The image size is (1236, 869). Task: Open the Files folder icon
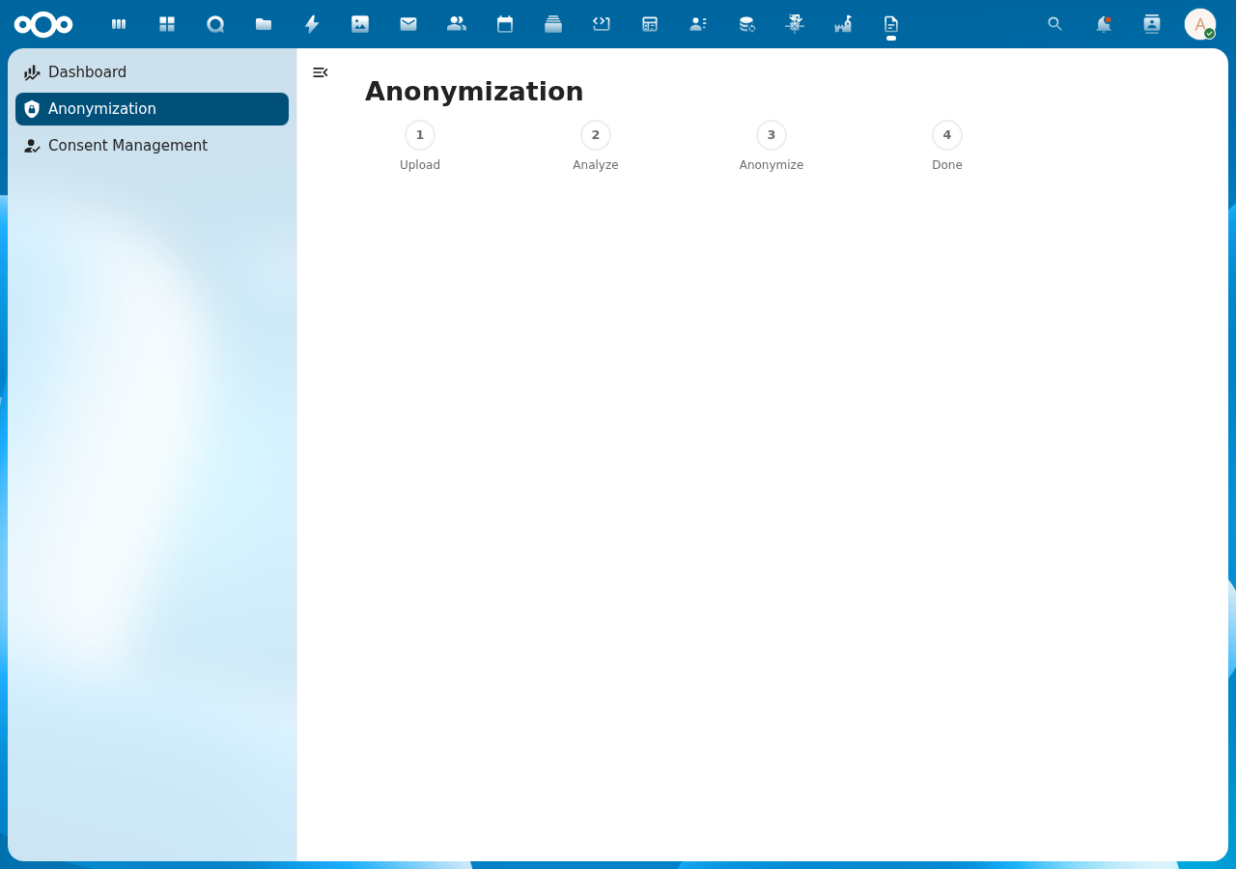click(x=264, y=24)
